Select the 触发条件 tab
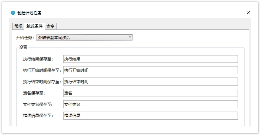Viewport: 260px width, 135px height. tap(34, 26)
